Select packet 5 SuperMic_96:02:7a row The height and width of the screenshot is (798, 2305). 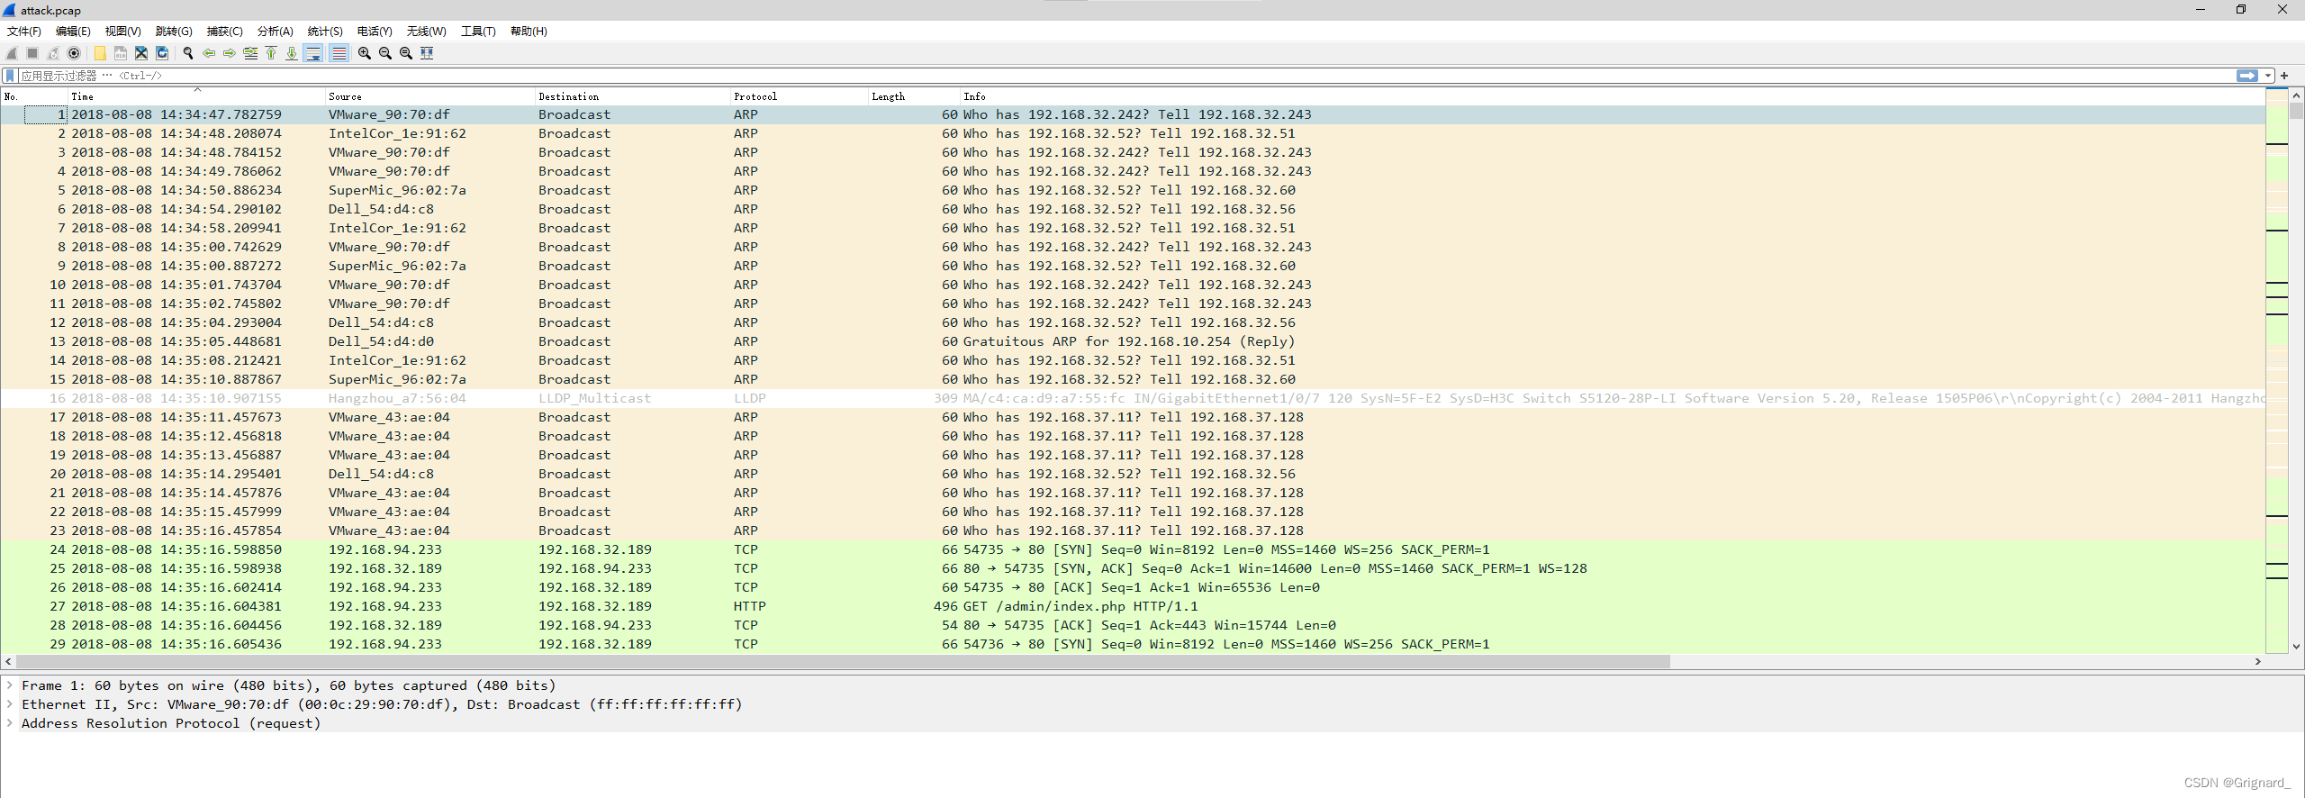point(1133,190)
